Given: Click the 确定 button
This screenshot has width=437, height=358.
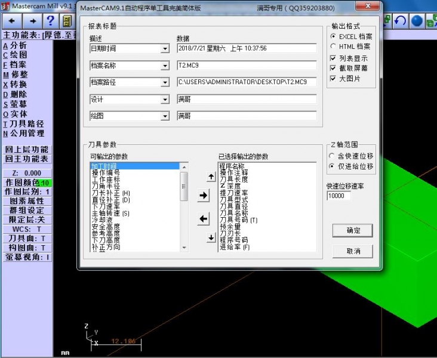Looking at the screenshot, I should (x=353, y=230).
